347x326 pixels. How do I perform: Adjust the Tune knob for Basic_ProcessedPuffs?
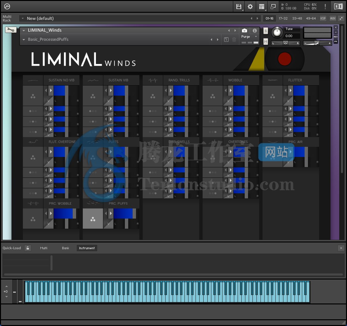point(277,33)
